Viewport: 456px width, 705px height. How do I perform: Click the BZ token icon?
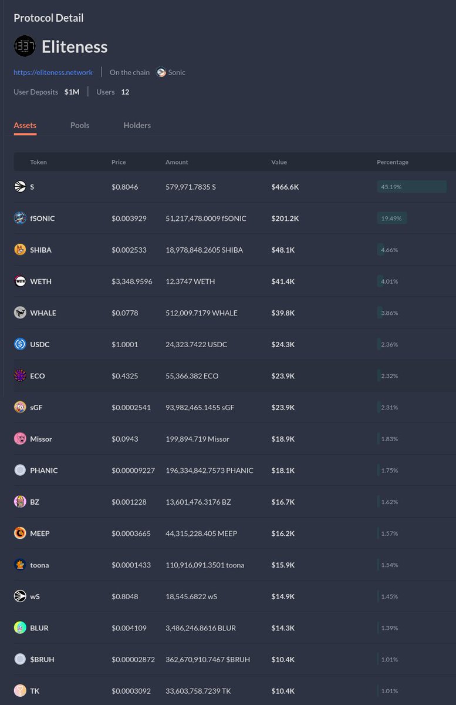point(20,502)
